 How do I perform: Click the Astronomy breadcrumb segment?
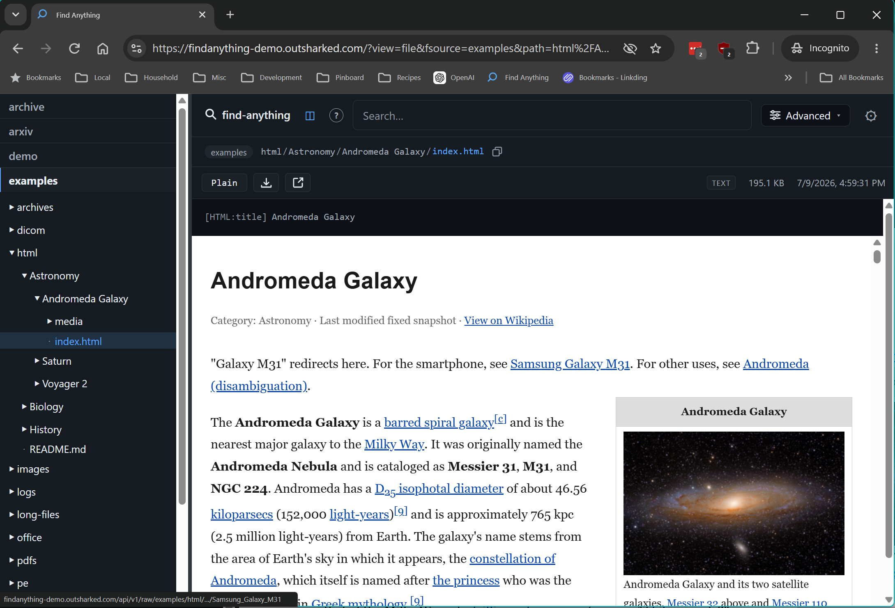[x=311, y=152]
